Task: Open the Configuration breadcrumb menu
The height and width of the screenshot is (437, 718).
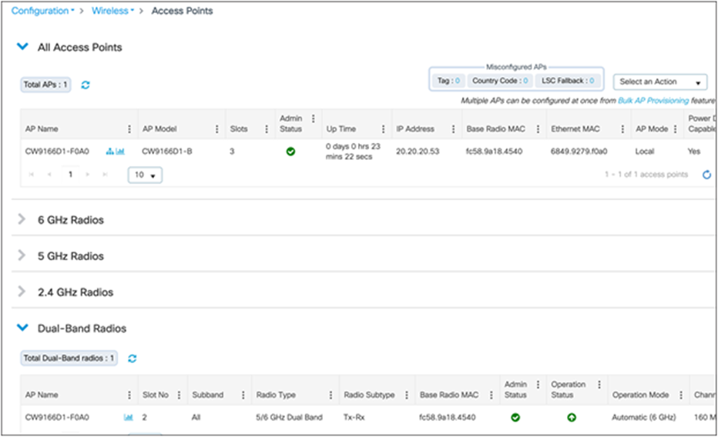Action: coord(43,11)
